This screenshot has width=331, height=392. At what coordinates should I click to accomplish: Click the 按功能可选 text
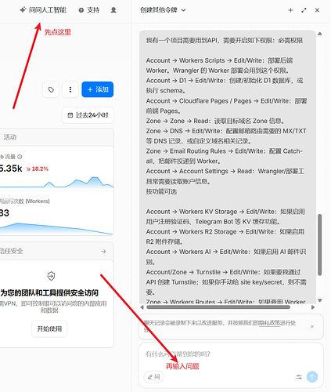(x=161, y=191)
